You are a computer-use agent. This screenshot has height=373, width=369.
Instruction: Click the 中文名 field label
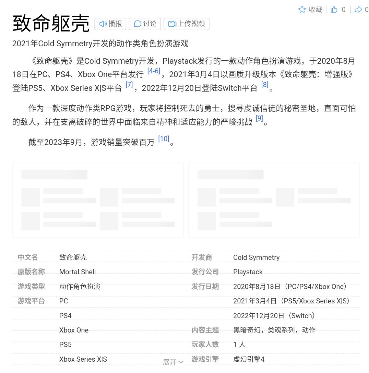(28, 257)
